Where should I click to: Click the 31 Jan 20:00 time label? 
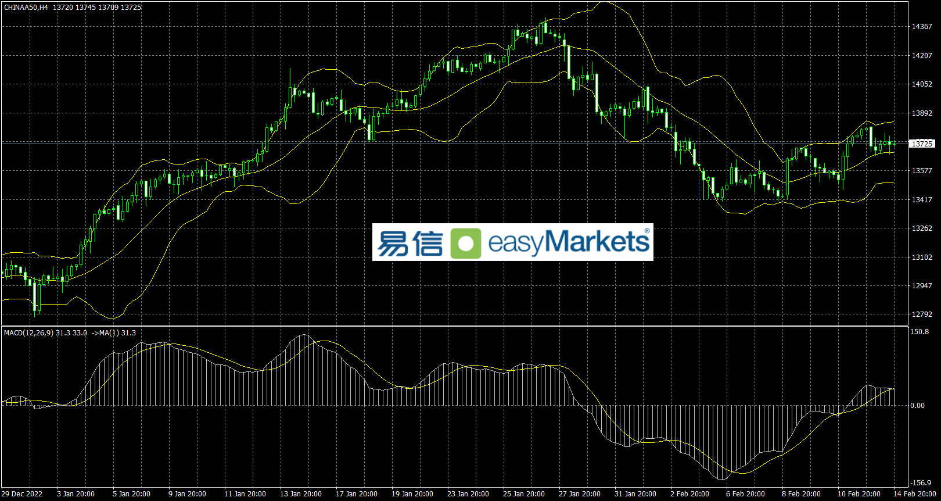(x=635, y=494)
